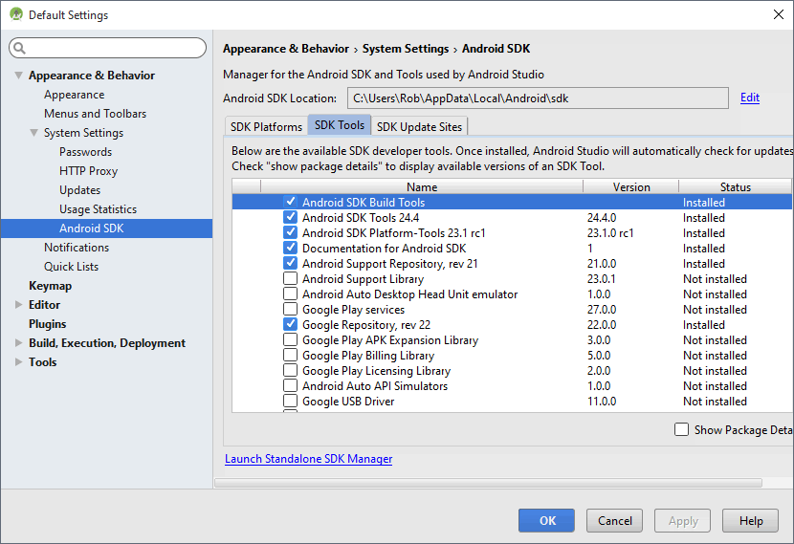This screenshot has height=544, width=794.
Task: Check Google Play Billing Library
Action: coord(290,356)
